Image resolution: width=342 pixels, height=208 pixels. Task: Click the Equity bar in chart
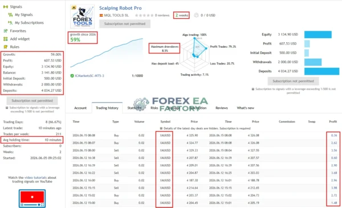click(x=318, y=34)
